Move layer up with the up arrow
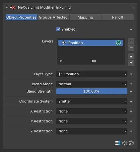Viewport: 140px width, 152px height. click(131, 56)
